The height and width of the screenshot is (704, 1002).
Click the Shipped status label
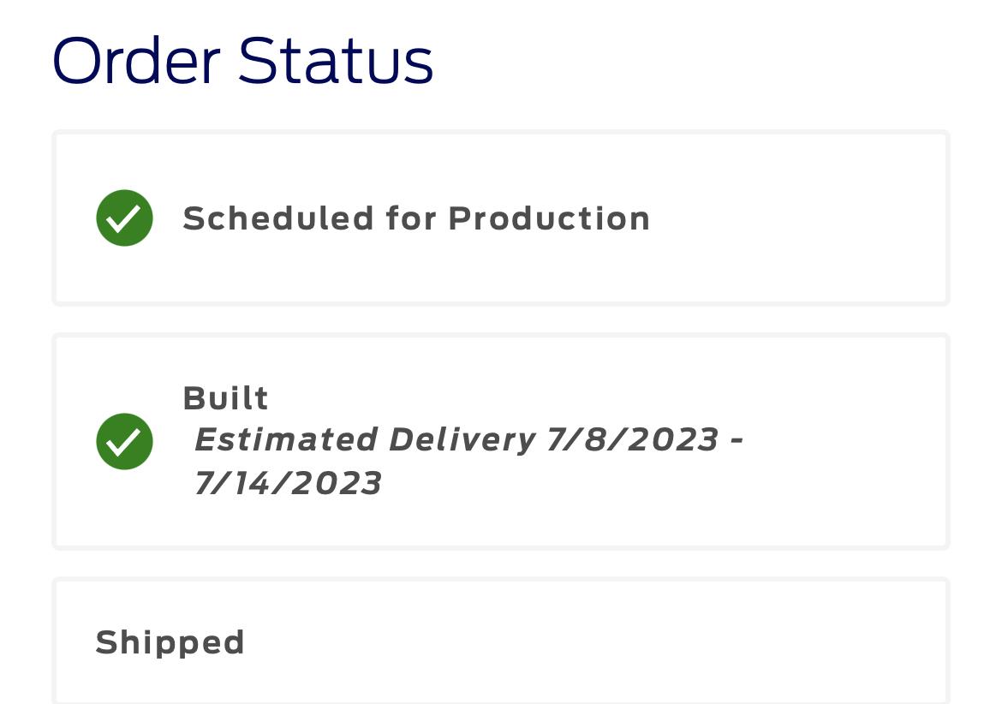(170, 642)
